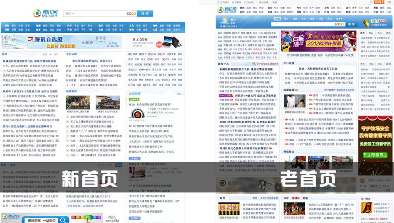Open 文化 in new homepage navigation bar

(x=132, y=26)
